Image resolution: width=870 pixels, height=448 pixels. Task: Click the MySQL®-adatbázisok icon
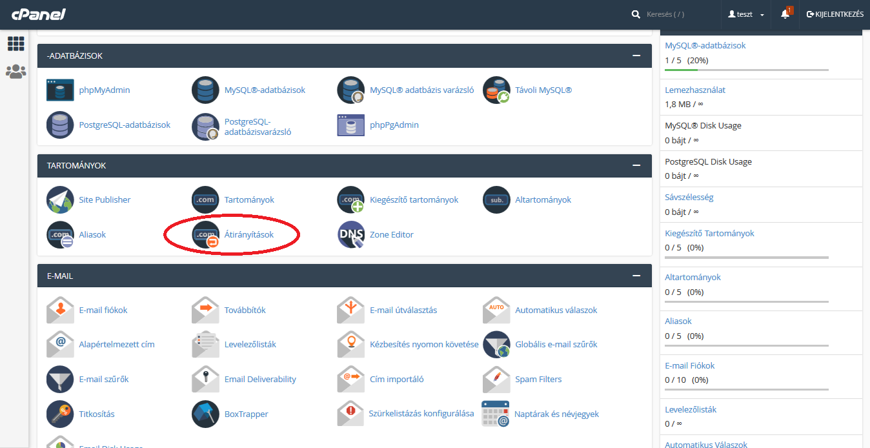pos(206,90)
